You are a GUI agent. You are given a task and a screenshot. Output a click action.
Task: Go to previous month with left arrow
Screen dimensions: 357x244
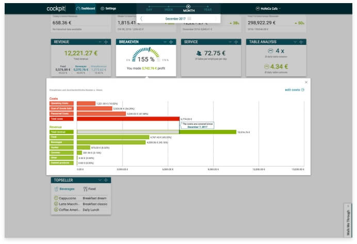click(x=142, y=19)
